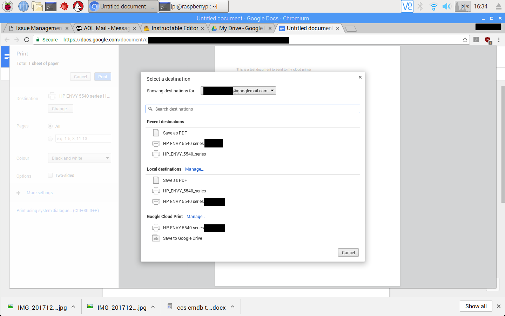Click Print using system dialogue link
Viewport: 505px width, 316px height.
[x=58, y=211]
